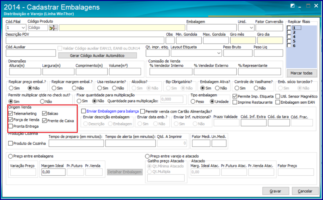Click the Max. Gondola field
323x200 pixels.
click(x=216, y=40)
